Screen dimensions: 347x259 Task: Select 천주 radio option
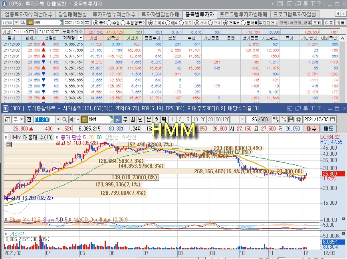tap(197, 23)
